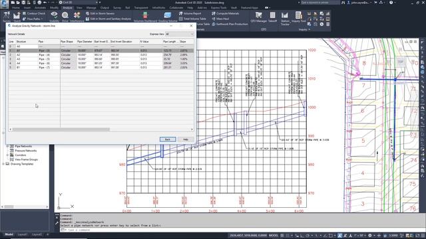Click the dialog's horizontal scrollbar thumb
Image resolution: width=426 pixels, height=239 pixels.
click(x=61, y=129)
